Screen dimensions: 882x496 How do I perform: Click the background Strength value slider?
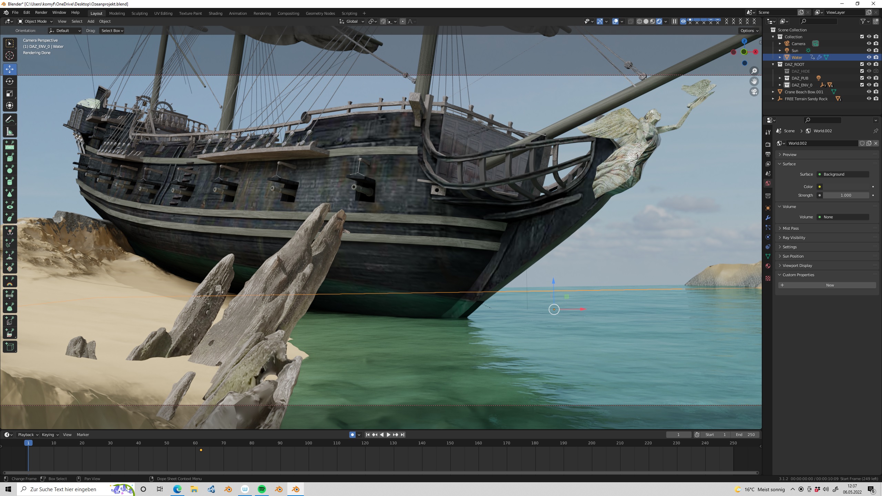[845, 195]
